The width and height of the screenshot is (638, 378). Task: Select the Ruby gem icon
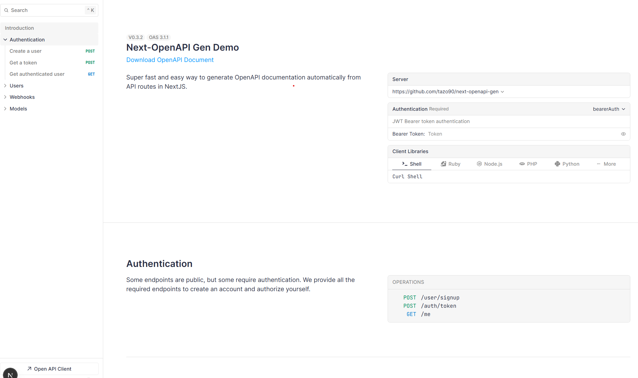click(x=443, y=164)
